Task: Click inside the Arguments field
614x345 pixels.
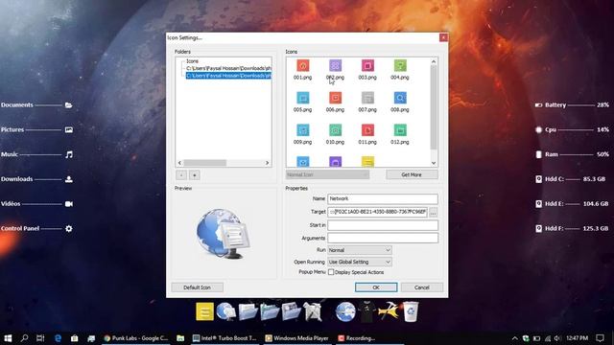Action: coord(383,239)
